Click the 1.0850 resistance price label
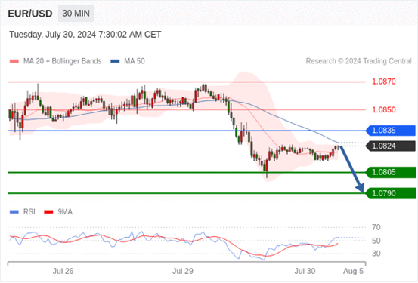Image resolution: width=418 pixels, height=283 pixels. tap(384, 109)
